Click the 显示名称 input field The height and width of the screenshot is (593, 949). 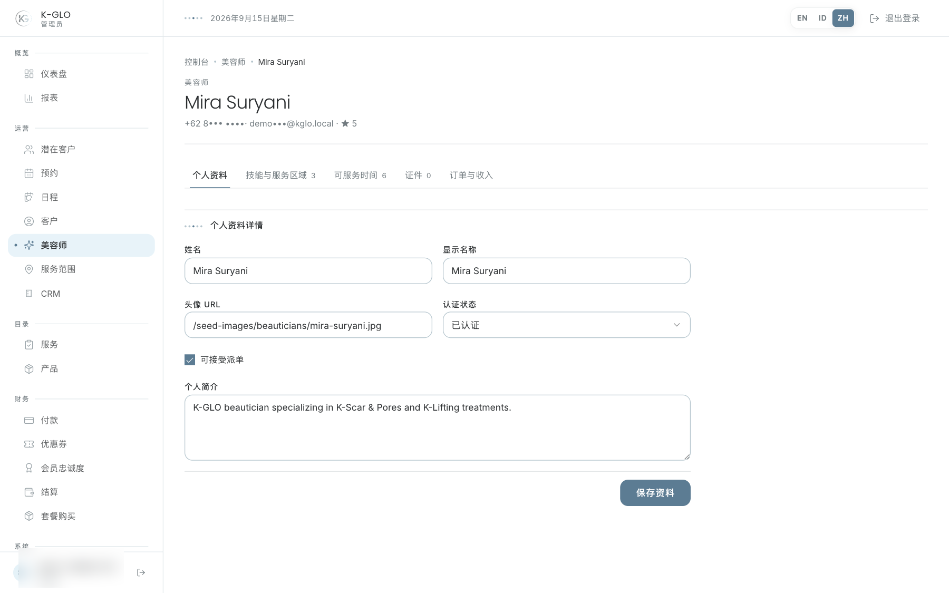[x=566, y=271]
